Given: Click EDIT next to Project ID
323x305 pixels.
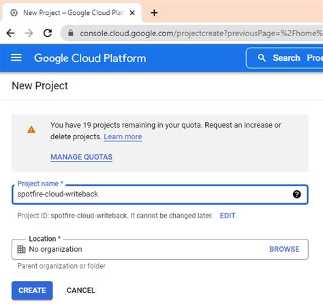Looking at the screenshot, I should coord(228,216).
